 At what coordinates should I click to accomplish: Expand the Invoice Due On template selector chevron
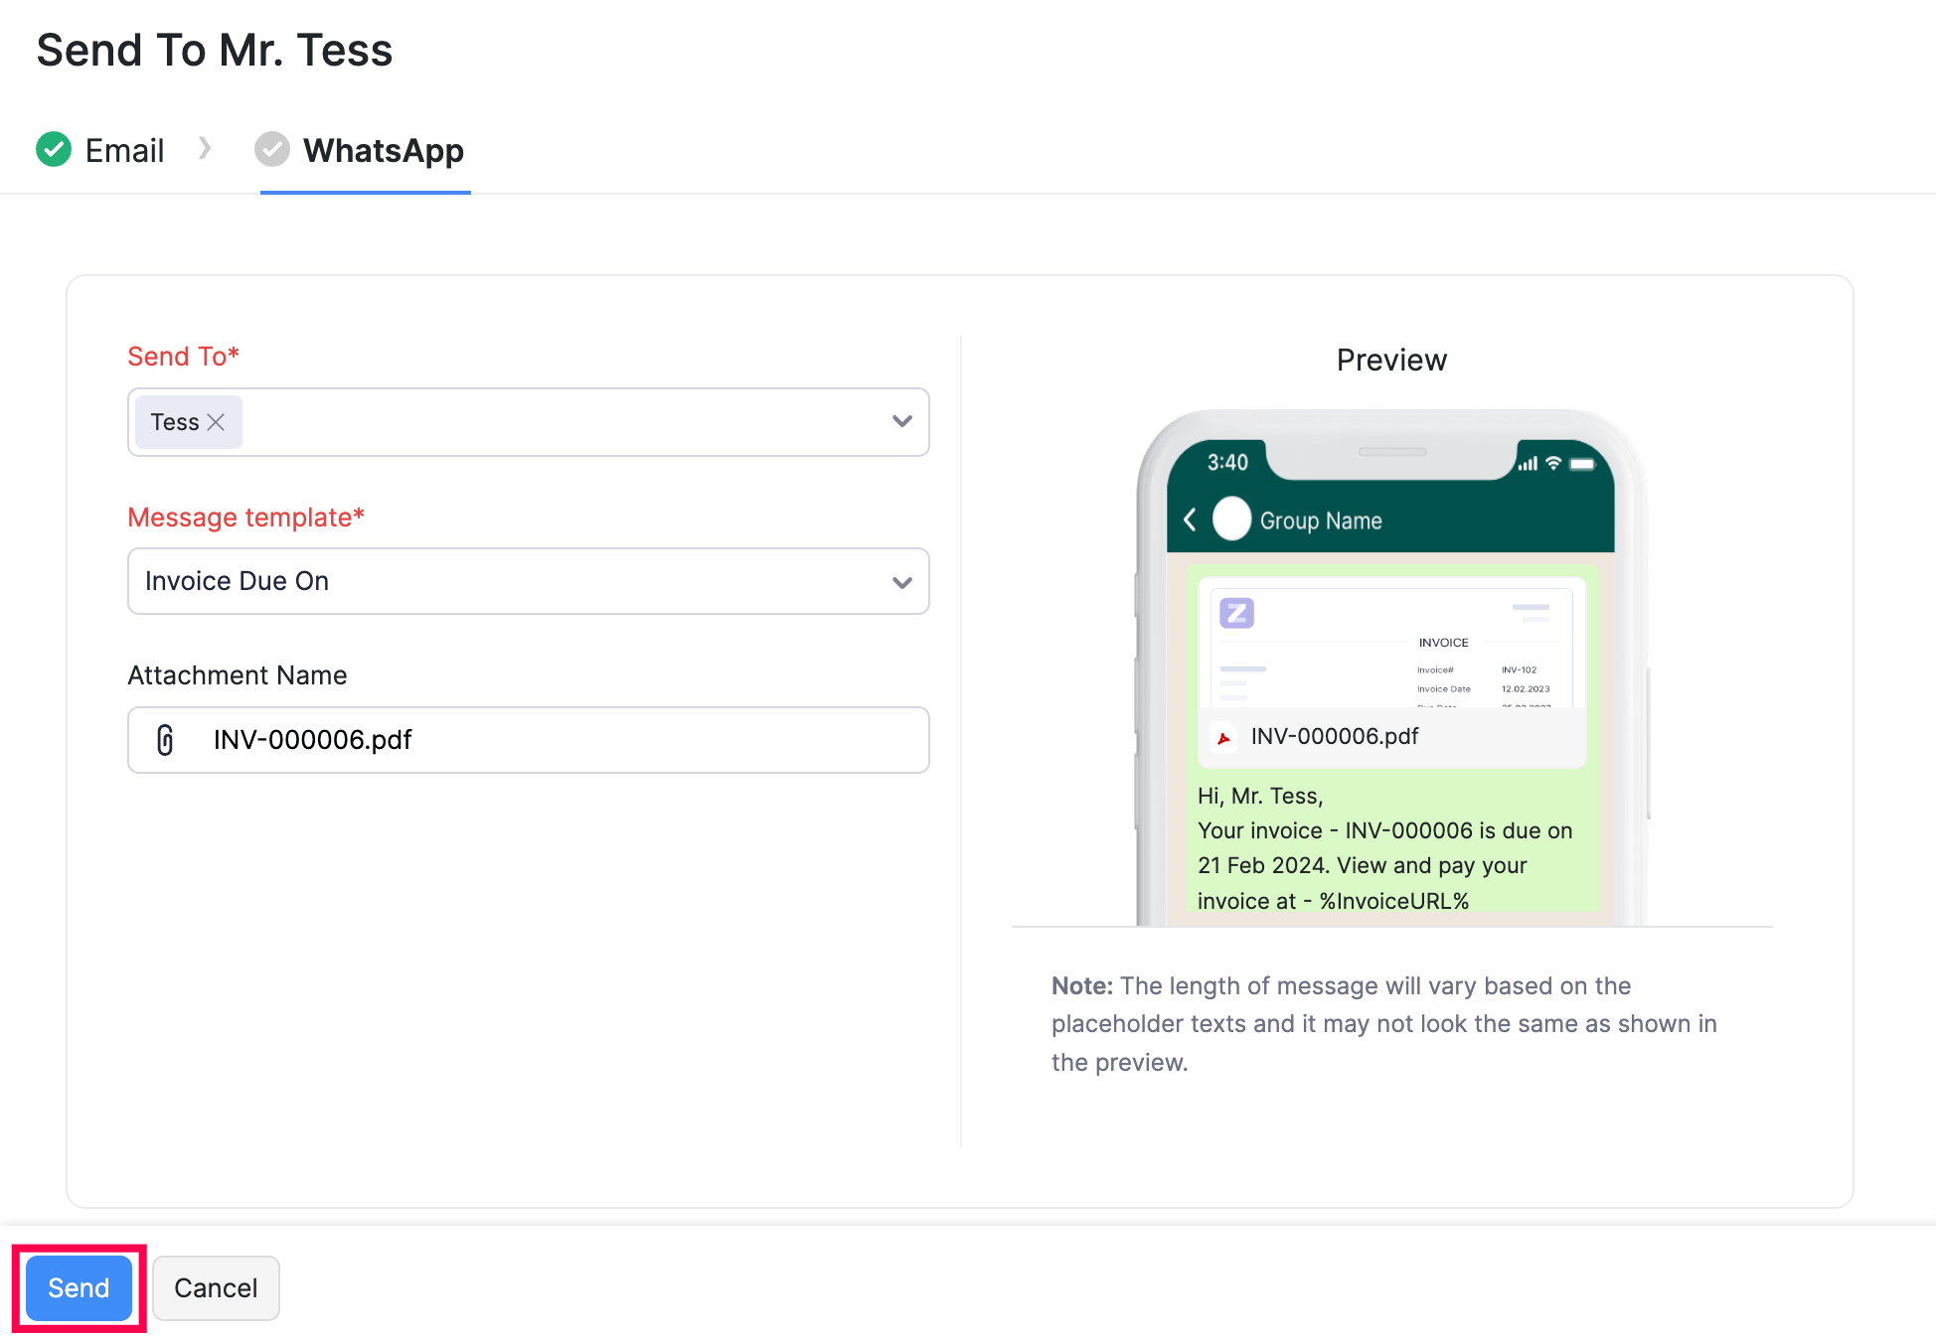coord(900,581)
